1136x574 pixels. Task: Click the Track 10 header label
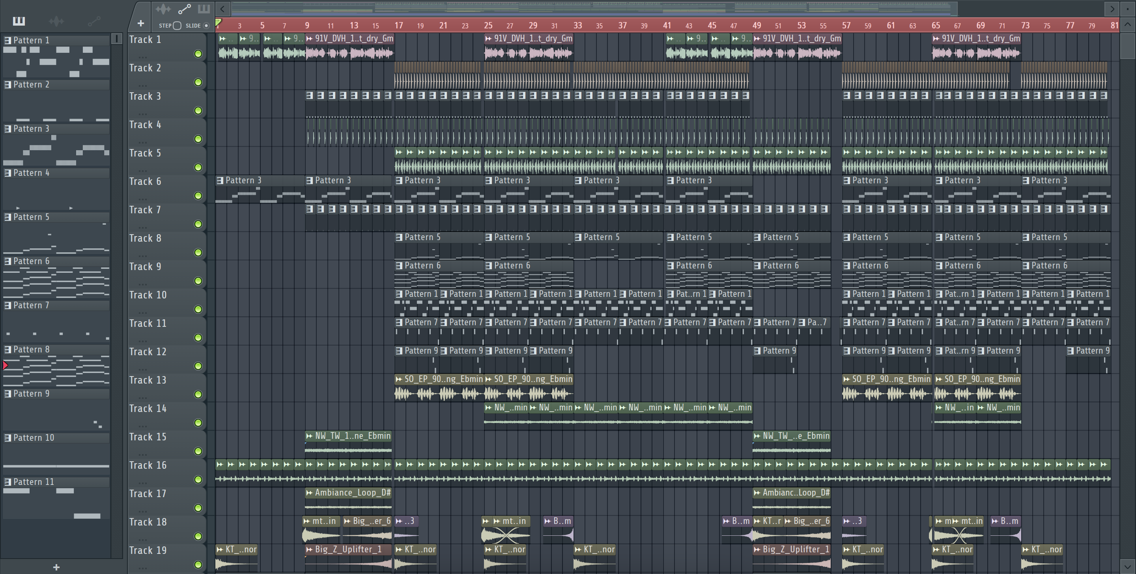148,295
